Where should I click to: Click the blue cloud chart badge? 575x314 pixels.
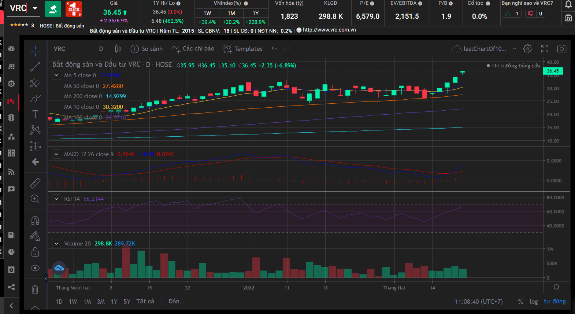59,268
